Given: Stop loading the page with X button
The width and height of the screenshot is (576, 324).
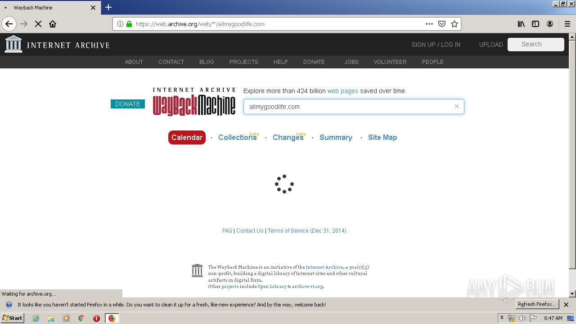Looking at the screenshot, I should pos(38,24).
